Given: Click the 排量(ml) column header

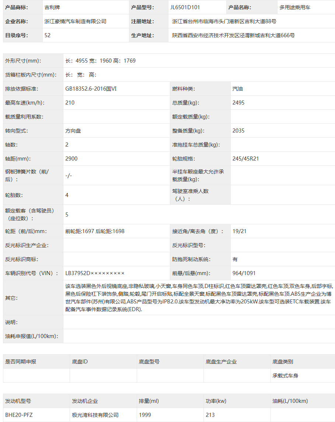Looking at the screenshot, I should point(149,401).
